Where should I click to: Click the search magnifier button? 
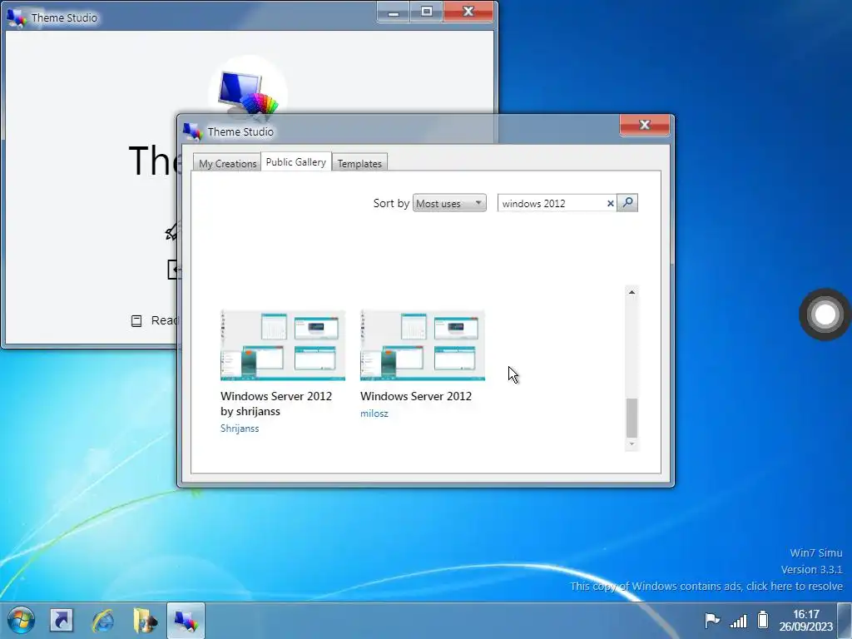tap(627, 203)
